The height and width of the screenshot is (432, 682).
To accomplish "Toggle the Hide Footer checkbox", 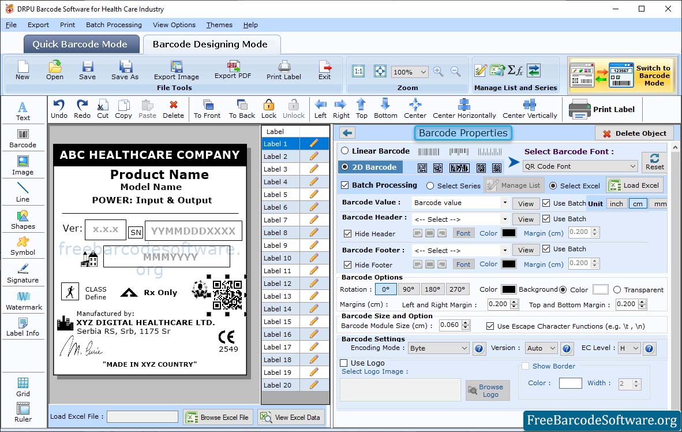I will 347,265.
